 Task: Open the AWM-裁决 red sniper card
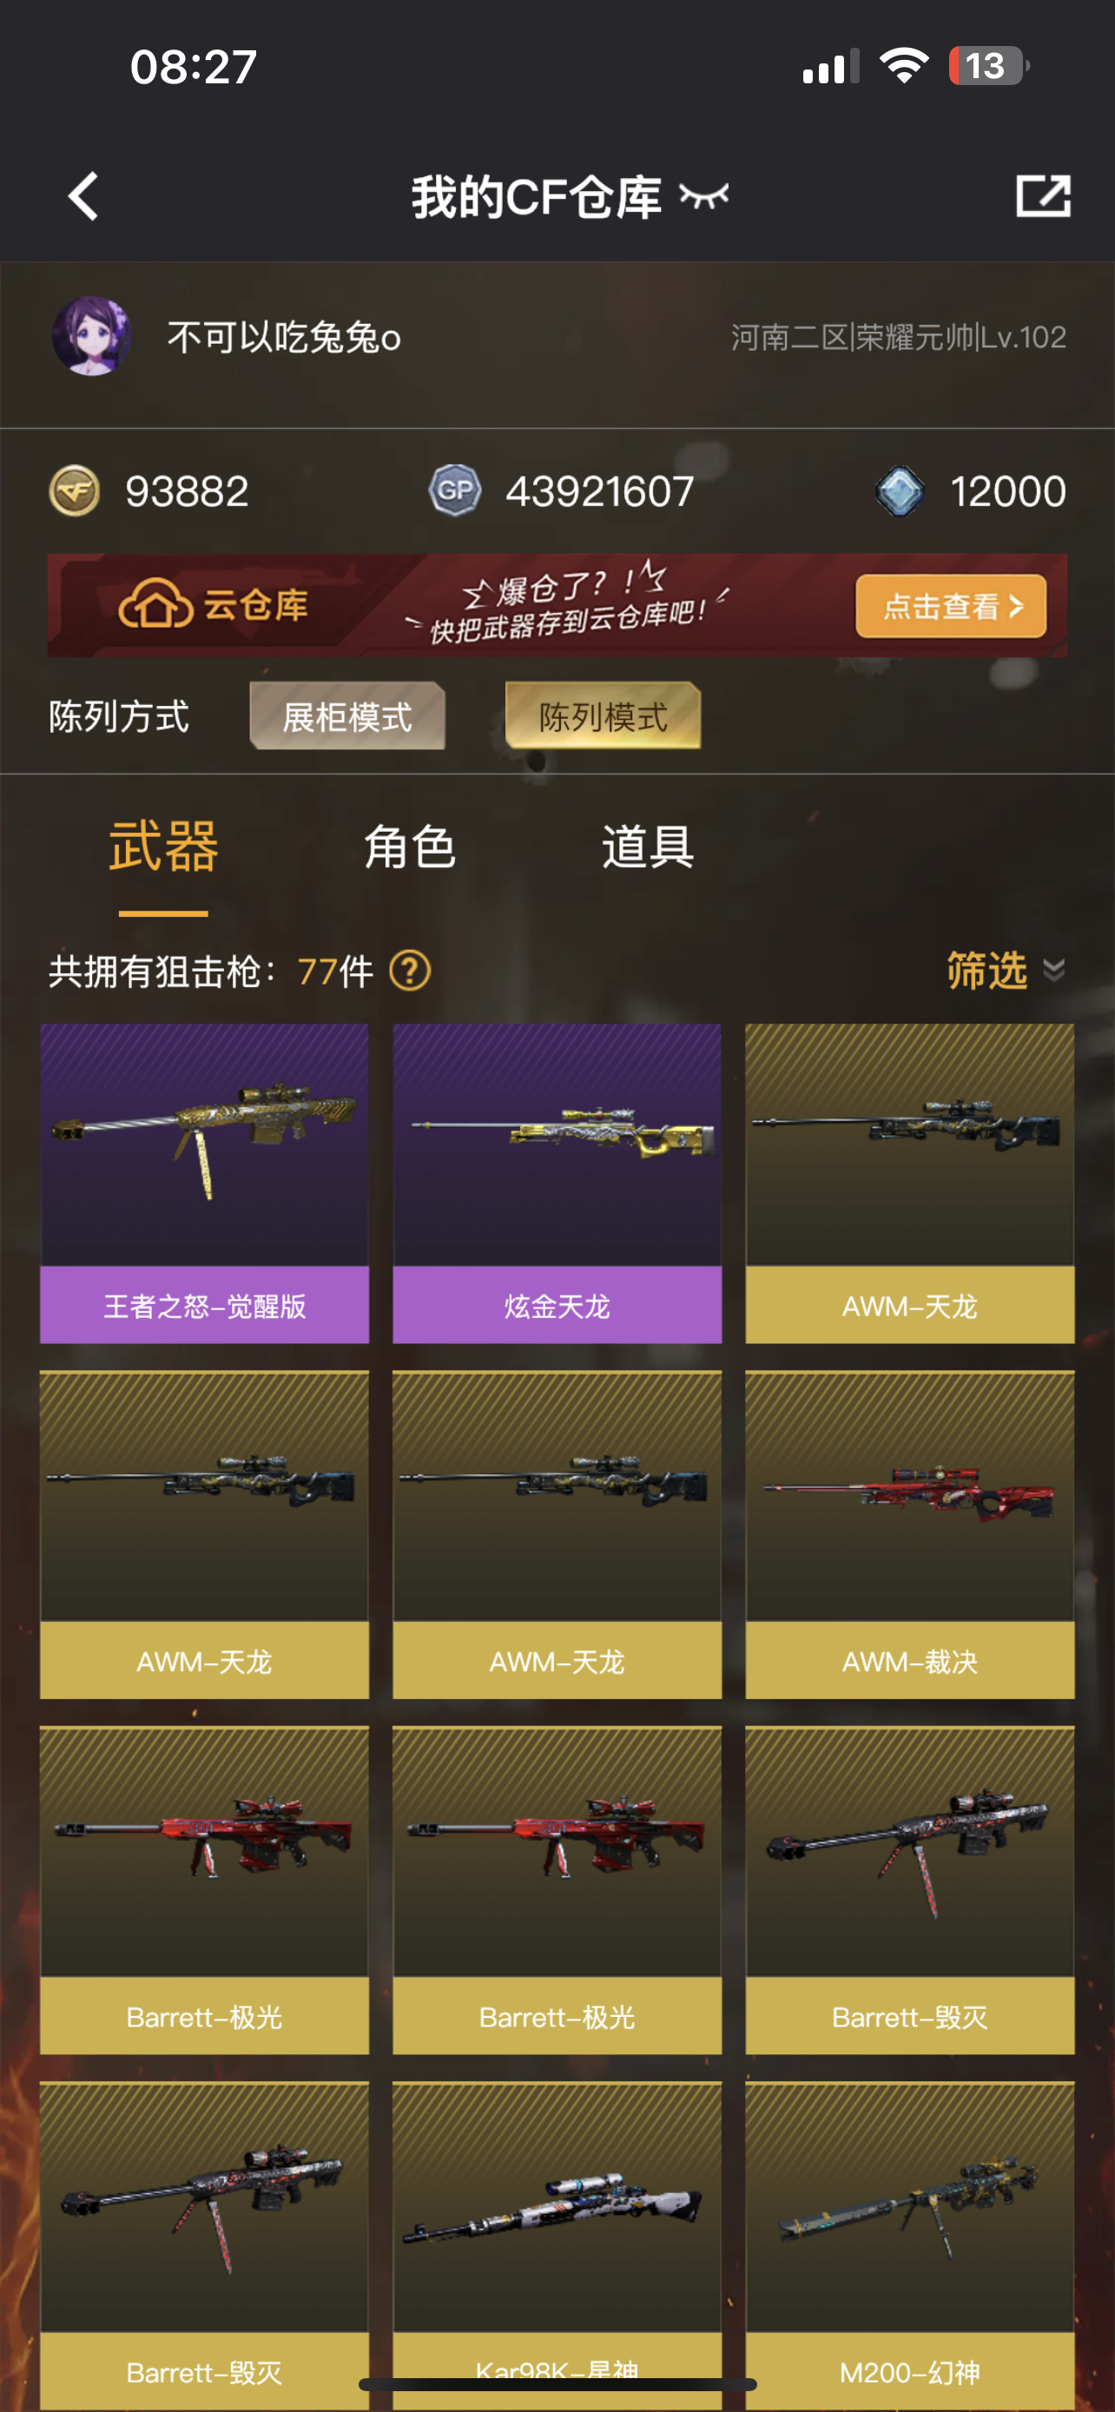point(910,1535)
